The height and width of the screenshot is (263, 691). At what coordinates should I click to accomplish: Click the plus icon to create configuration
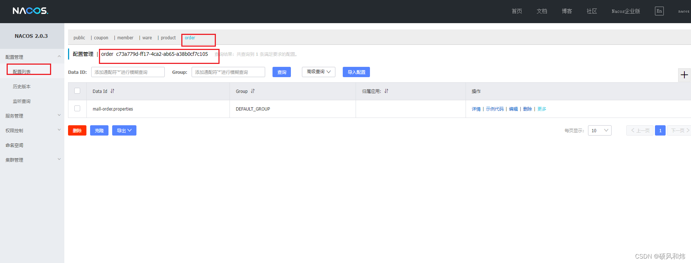pos(684,75)
